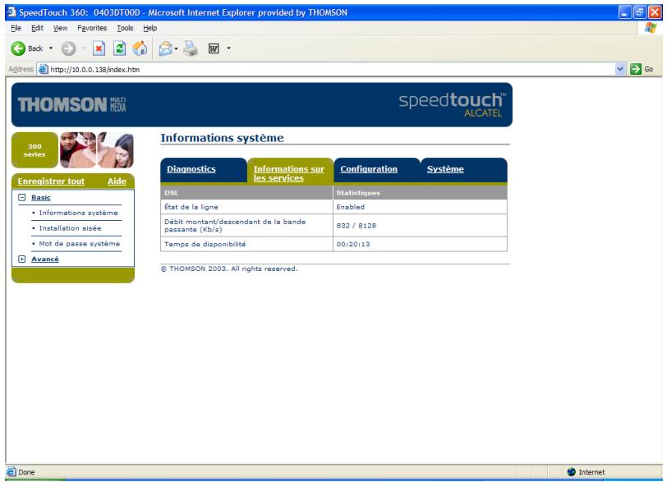667x482 pixels.
Task: Click the 300 series badge
Action: click(34, 150)
